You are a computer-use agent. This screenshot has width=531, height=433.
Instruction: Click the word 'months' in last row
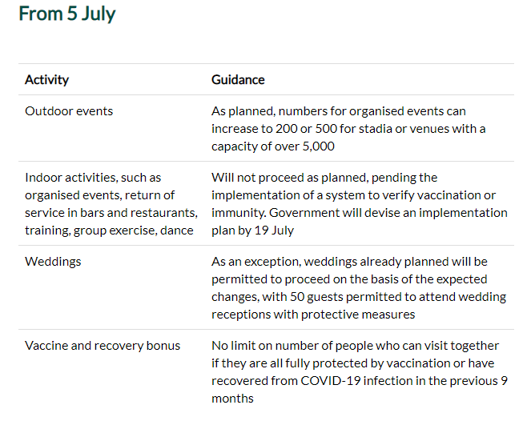[232, 399]
